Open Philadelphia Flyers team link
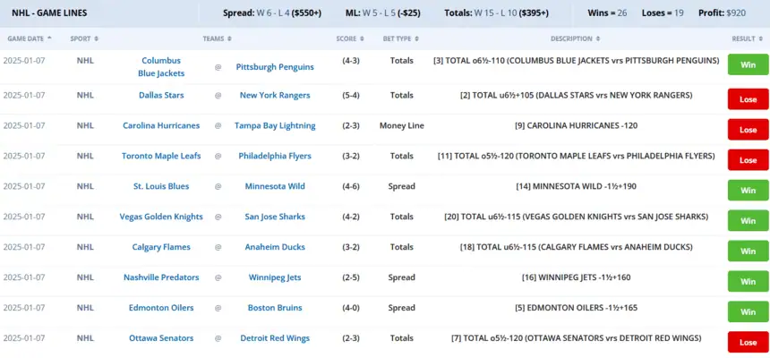 (275, 156)
